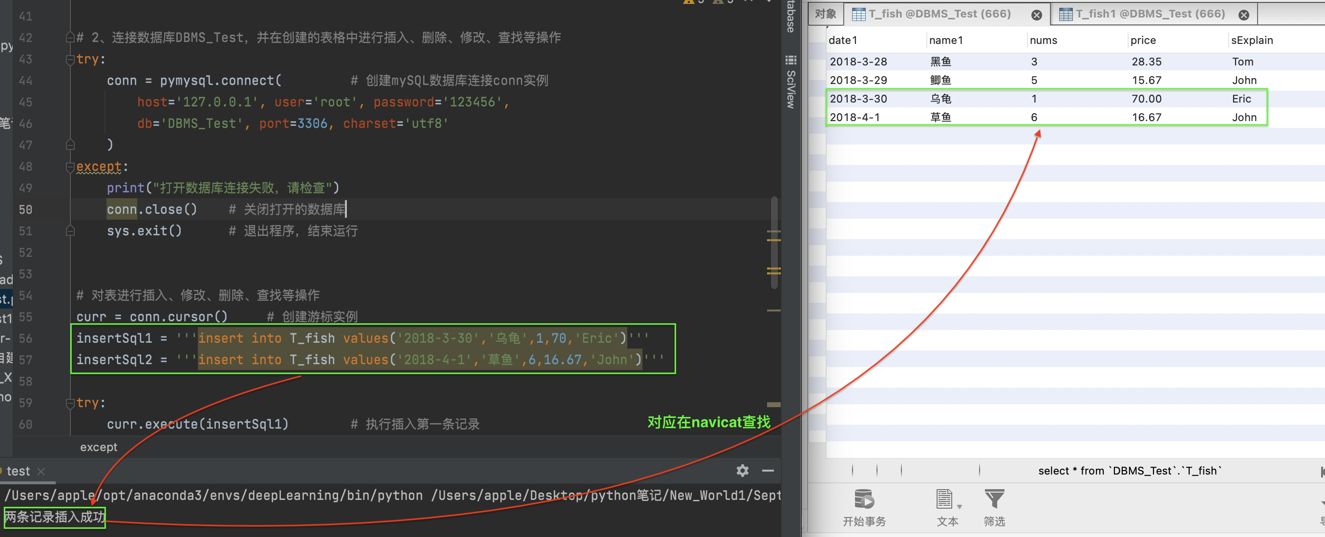The height and width of the screenshot is (537, 1325).
Task: Collapse the try block at line 59
Action: coord(70,403)
